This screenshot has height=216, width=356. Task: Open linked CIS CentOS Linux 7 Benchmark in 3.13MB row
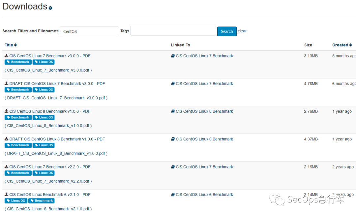click(x=204, y=56)
